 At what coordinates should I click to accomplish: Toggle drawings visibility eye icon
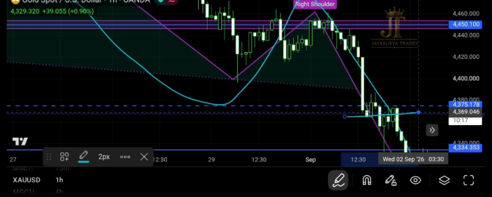[x=415, y=180]
